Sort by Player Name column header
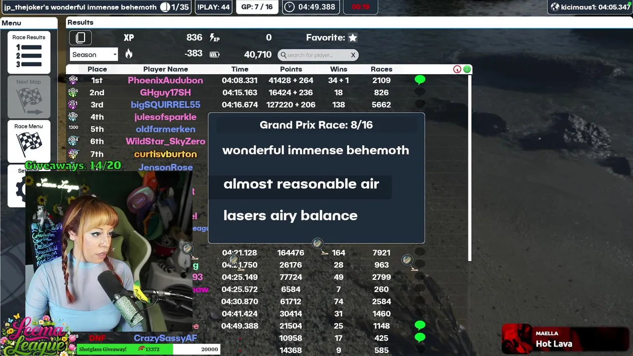Viewport: 633px width, 356px height. (165, 69)
